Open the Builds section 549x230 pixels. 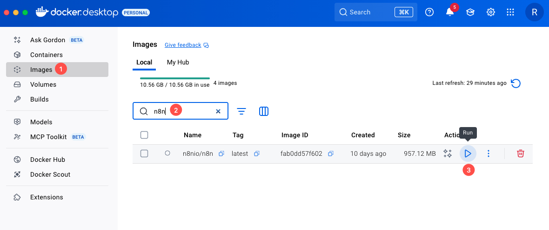[x=57, y=99]
